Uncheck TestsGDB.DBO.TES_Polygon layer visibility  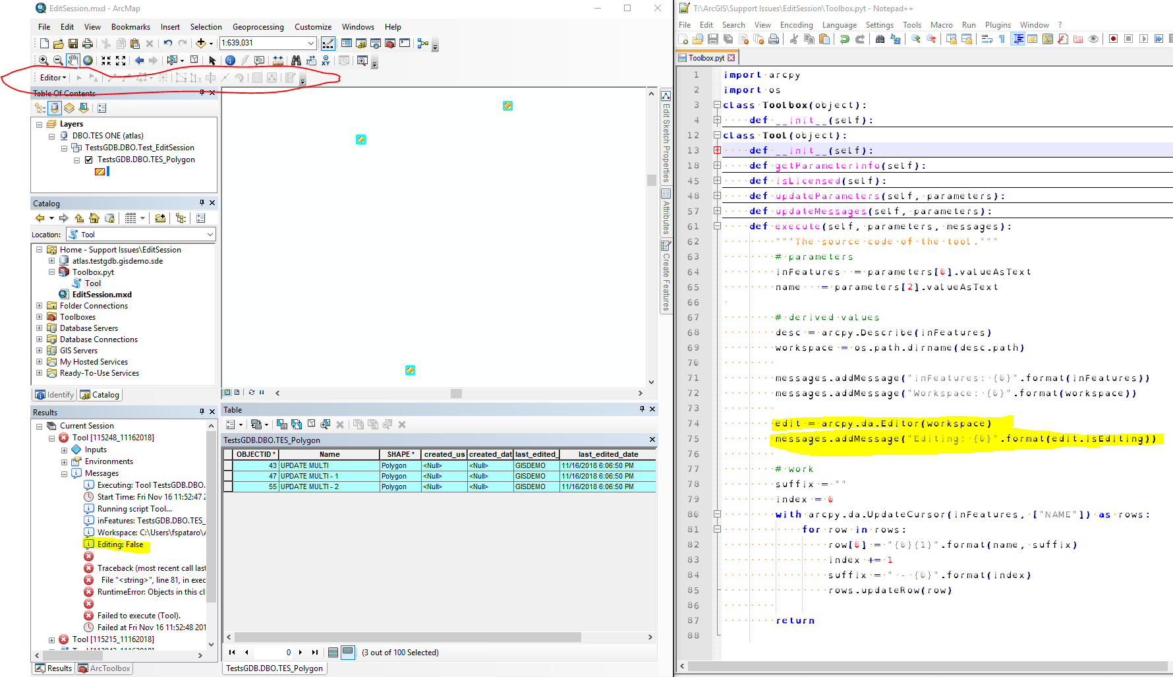(x=89, y=160)
